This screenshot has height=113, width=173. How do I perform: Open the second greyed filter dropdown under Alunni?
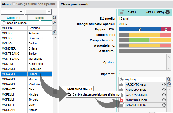(x=38, y=12)
